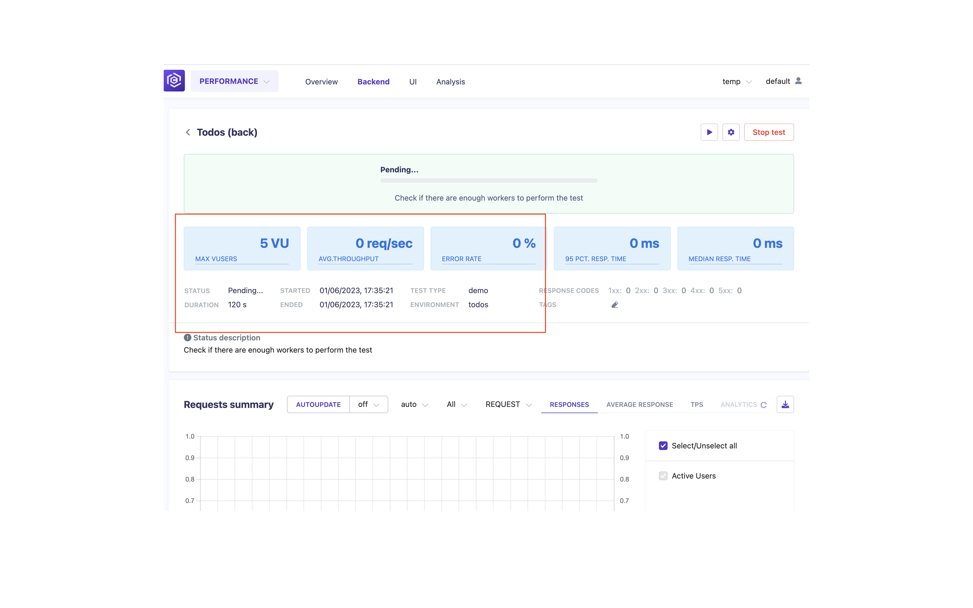The width and height of the screenshot is (973, 608).
Task: Click the default user label
Action: tap(778, 81)
